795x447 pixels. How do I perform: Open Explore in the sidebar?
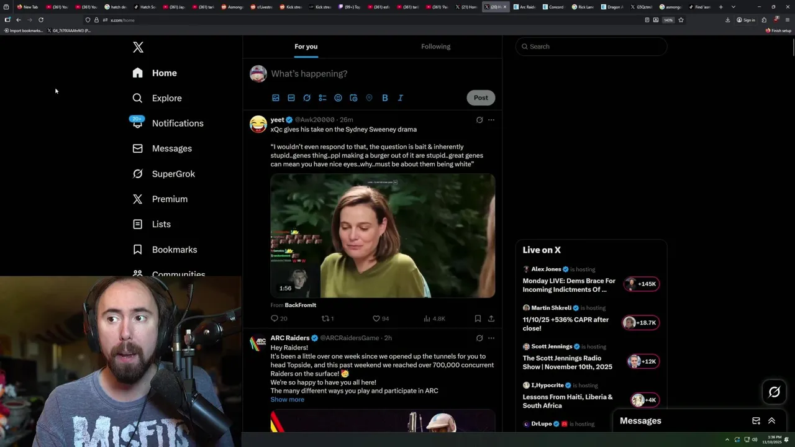click(x=157, y=98)
